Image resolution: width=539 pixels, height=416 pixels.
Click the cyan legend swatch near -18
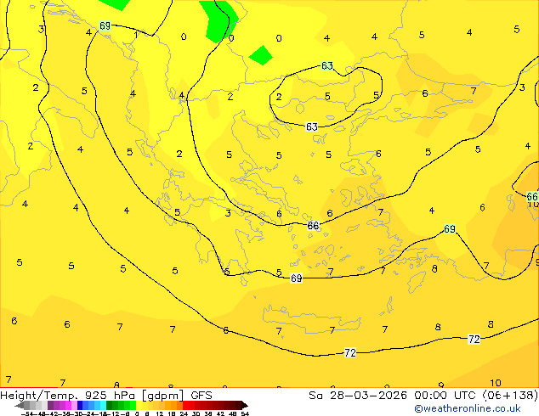pos(103,405)
